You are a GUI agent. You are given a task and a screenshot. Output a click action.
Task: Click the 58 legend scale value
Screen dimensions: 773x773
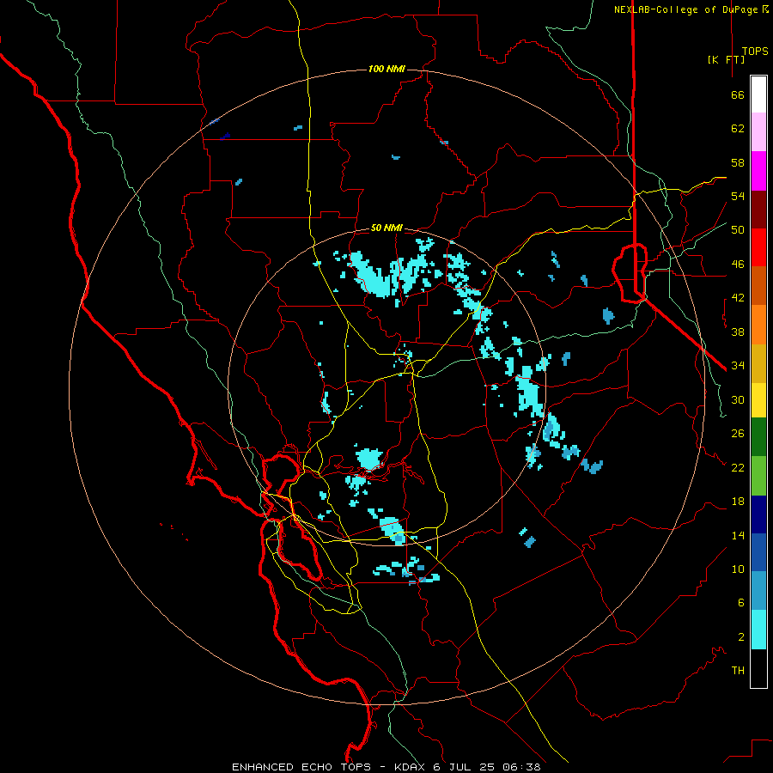[738, 162]
